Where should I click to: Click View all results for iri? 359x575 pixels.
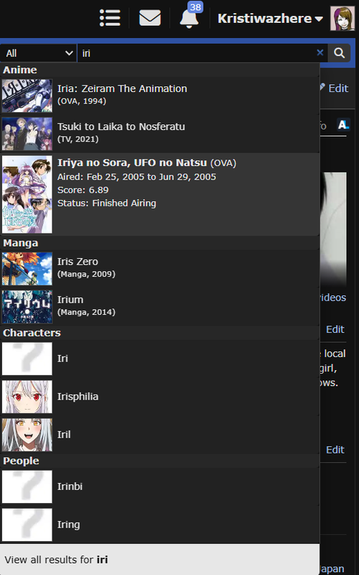159,560
